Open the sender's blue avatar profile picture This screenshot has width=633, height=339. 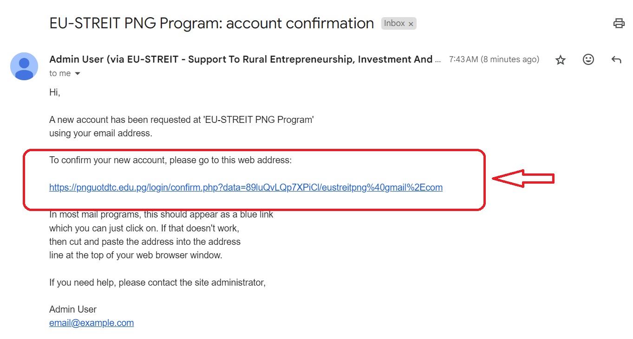tap(24, 66)
